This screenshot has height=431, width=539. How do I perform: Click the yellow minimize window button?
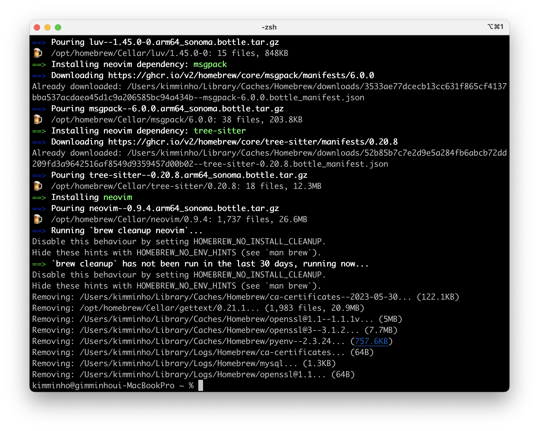coord(47,27)
